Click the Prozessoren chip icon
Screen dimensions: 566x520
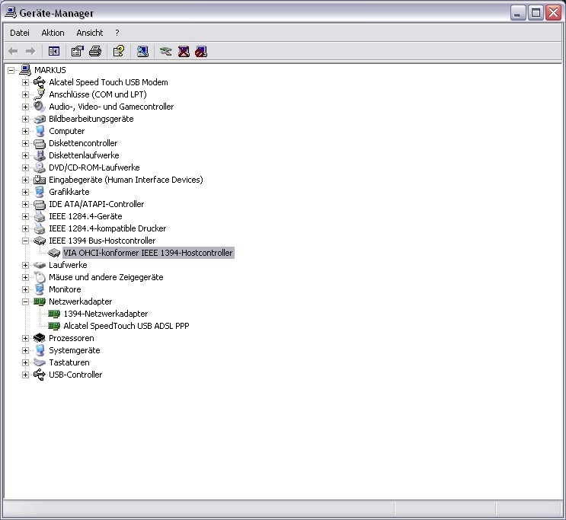tap(40, 338)
